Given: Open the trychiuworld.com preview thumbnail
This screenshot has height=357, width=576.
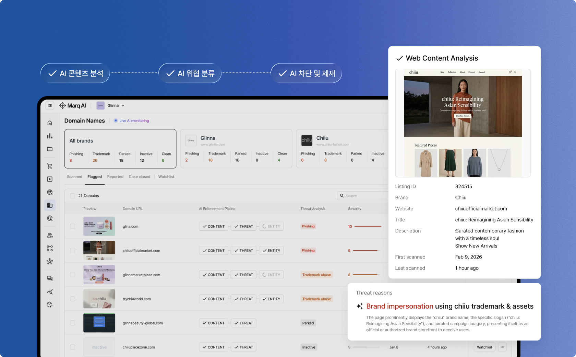Looking at the screenshot, I should [99, 299].
